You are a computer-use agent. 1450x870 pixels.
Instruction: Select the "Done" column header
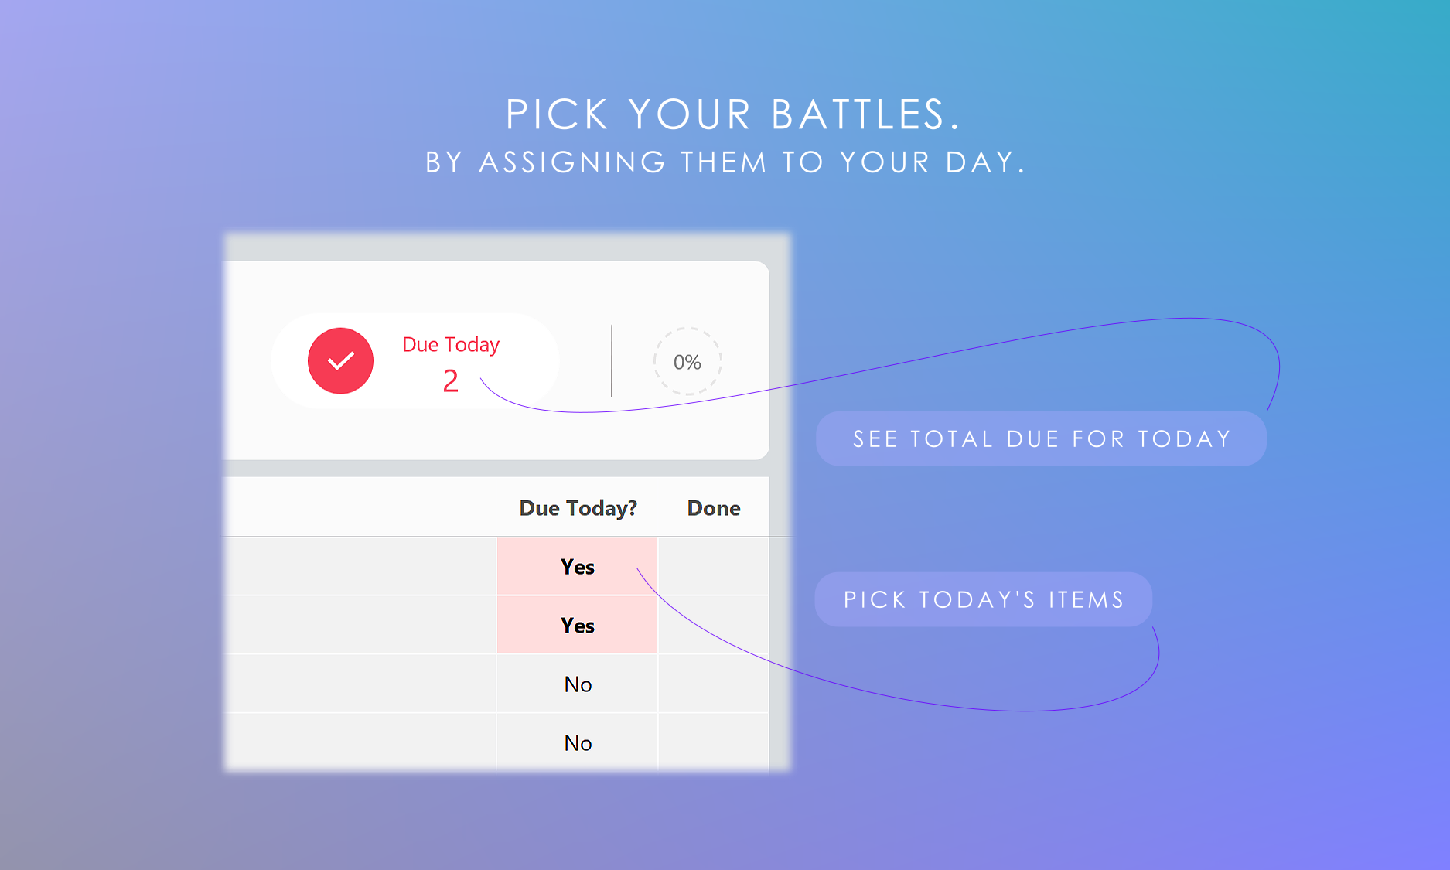click(x=714, y=508)
